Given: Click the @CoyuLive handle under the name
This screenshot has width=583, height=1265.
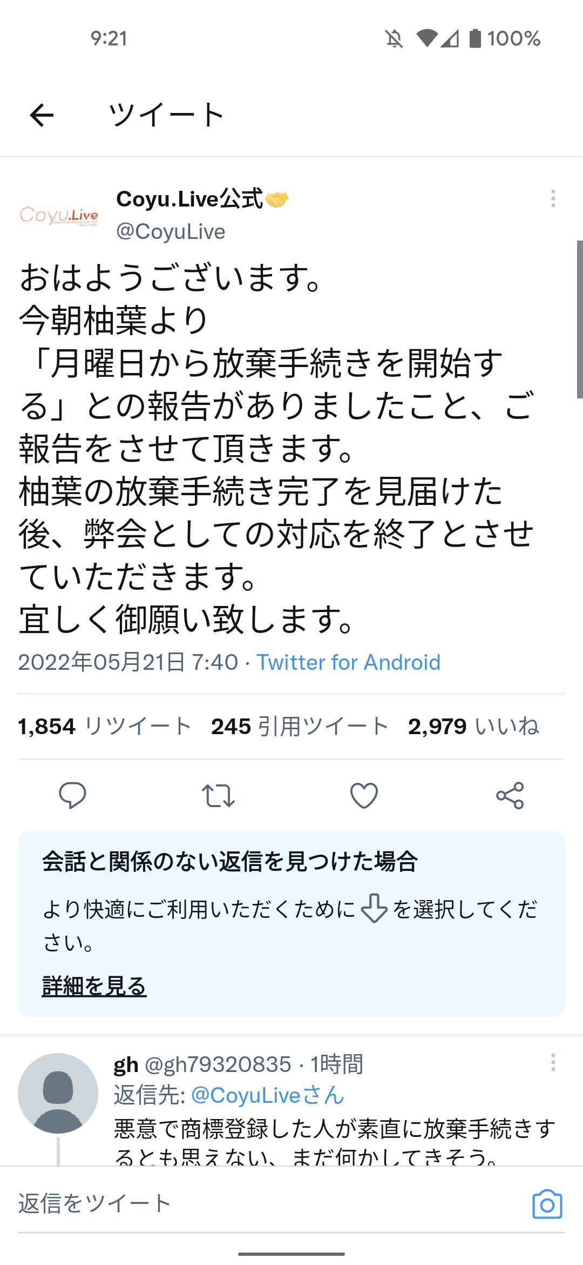Looking at the screenshot, I should point(171,231).
